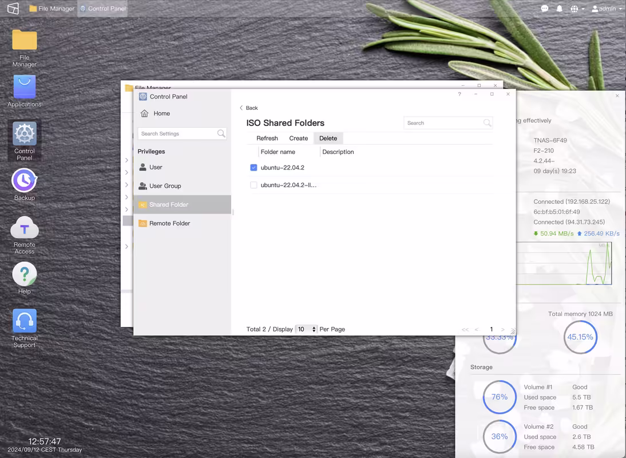Select the ubuntu-22.04.2-li... folder name
Viewport: 626px width, 458px height.
pos(288,185)
